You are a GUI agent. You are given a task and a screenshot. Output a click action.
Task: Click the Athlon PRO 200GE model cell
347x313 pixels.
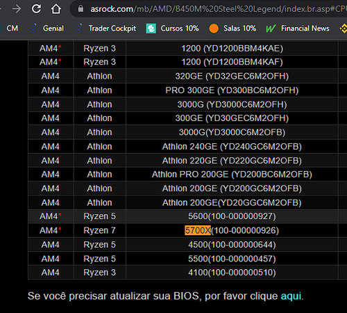coord(232,175)
